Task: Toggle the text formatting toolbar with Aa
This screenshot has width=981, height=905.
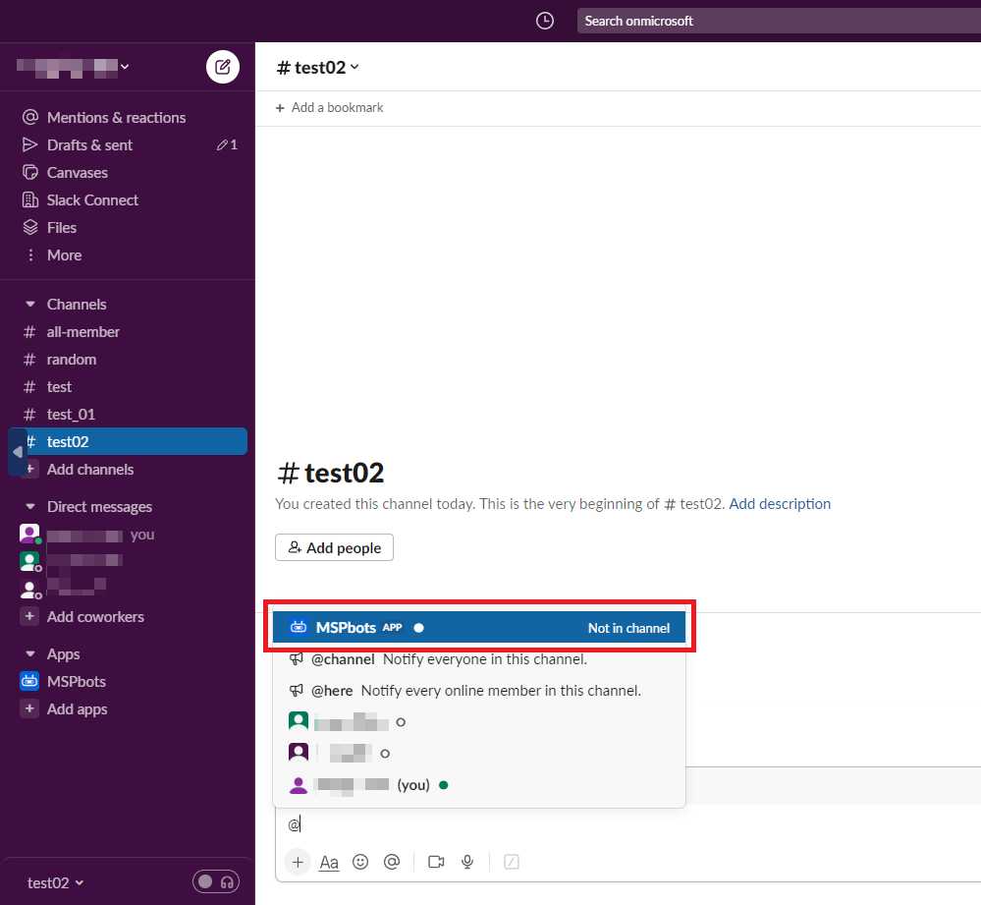Action: (x=329, y=862)
